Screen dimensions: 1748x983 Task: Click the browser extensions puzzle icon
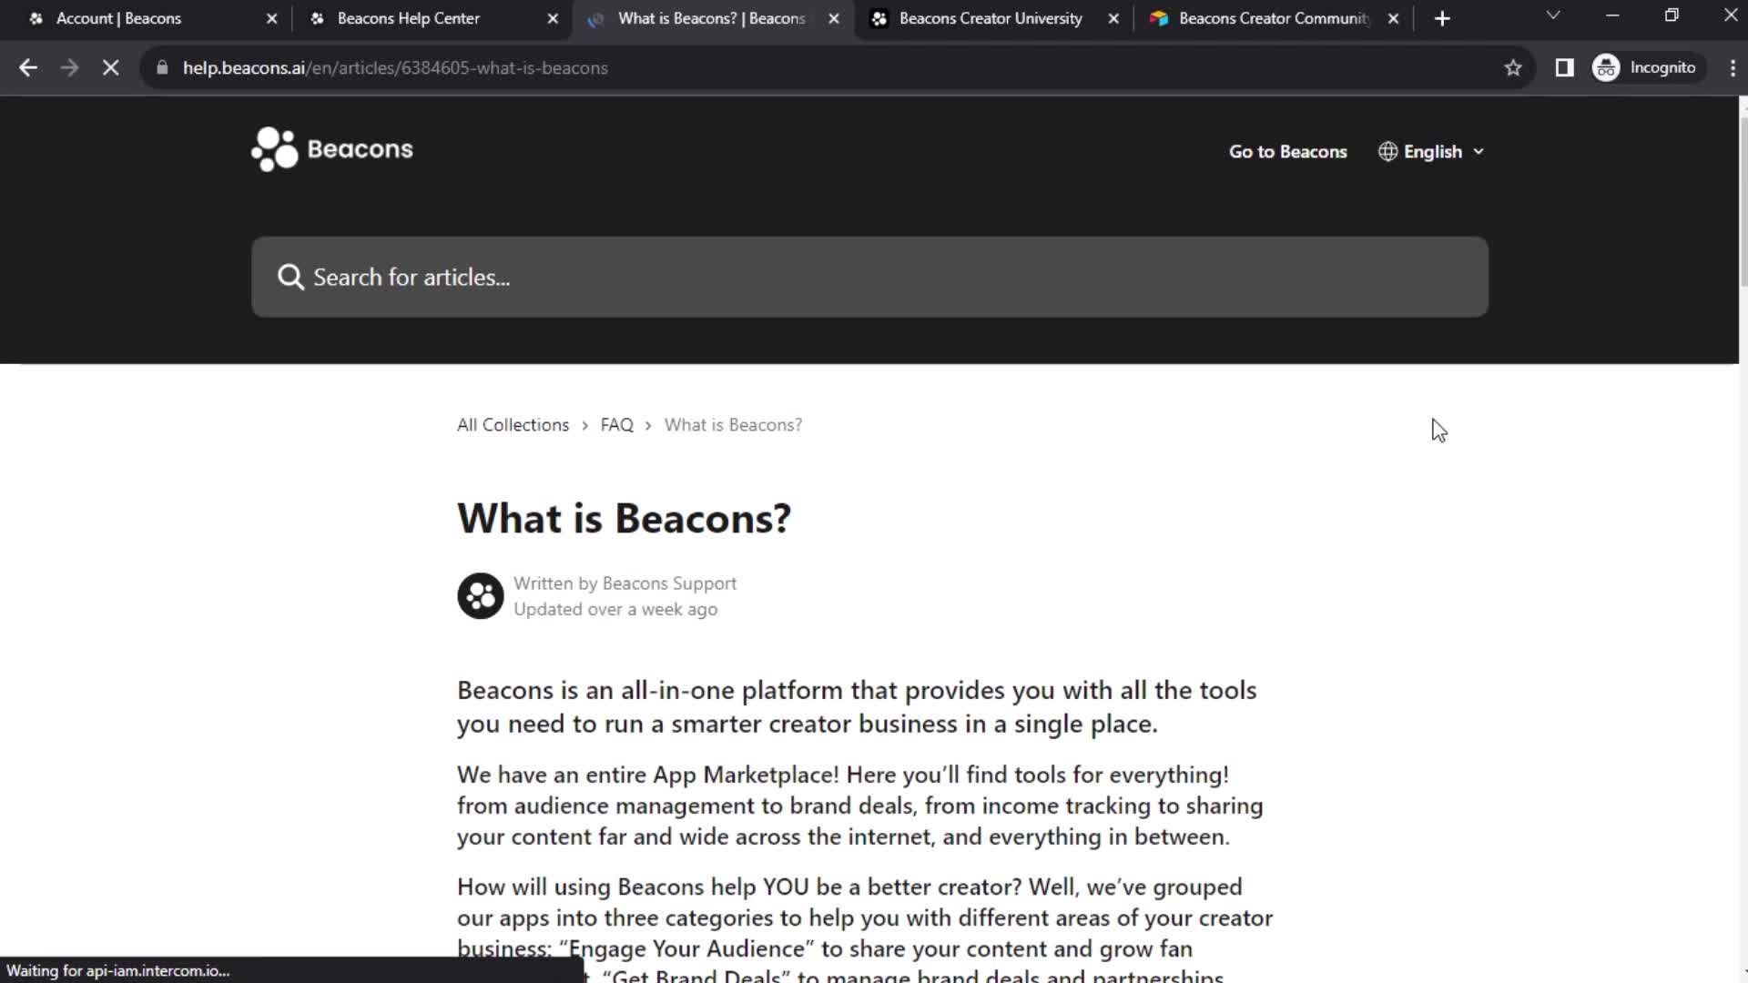1566,67
